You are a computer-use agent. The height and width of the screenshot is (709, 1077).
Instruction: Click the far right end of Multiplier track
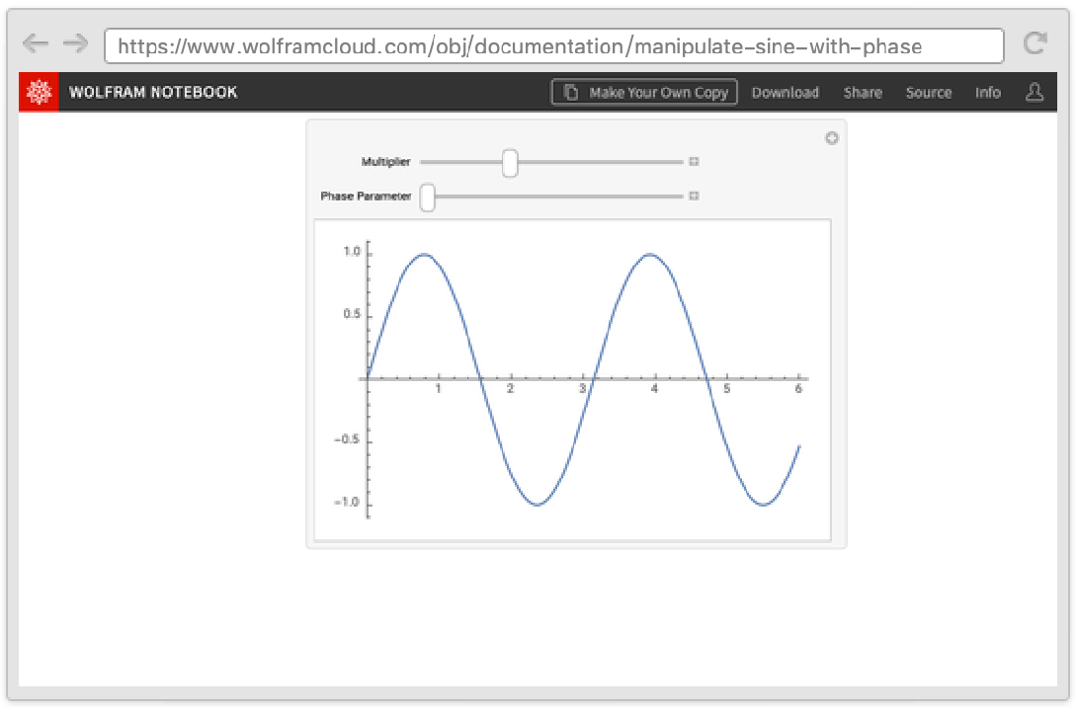pyautogui.click(x=679, y=162)
